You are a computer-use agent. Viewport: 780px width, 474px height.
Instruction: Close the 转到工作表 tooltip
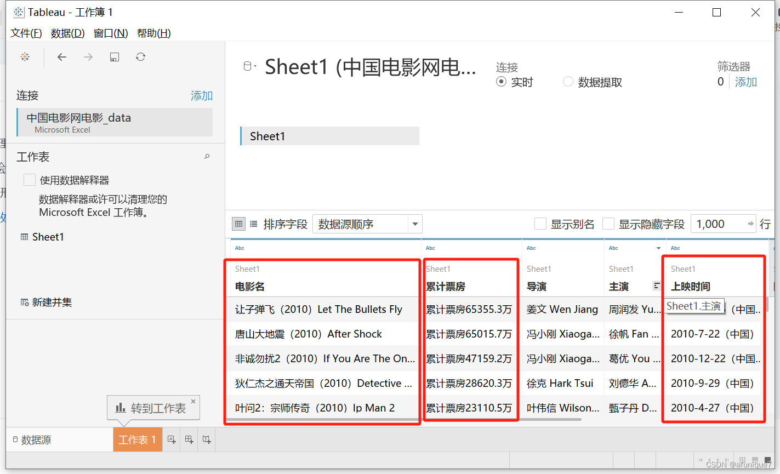[x=193, y=402]
